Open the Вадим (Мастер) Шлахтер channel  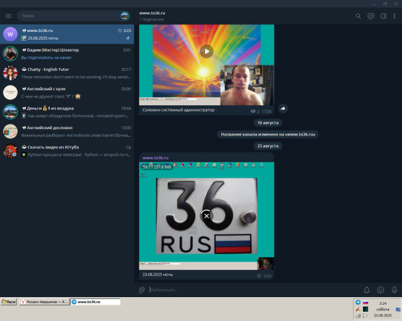(x=67, y=53)
